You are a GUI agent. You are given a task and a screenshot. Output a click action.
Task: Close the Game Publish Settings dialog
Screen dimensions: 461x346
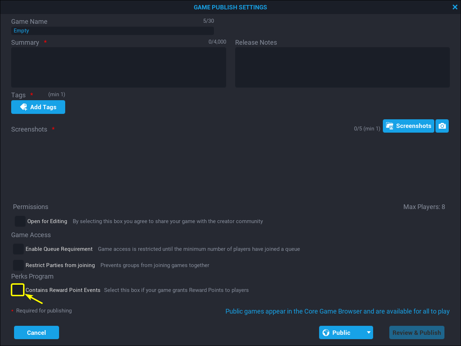click(455, 7)
